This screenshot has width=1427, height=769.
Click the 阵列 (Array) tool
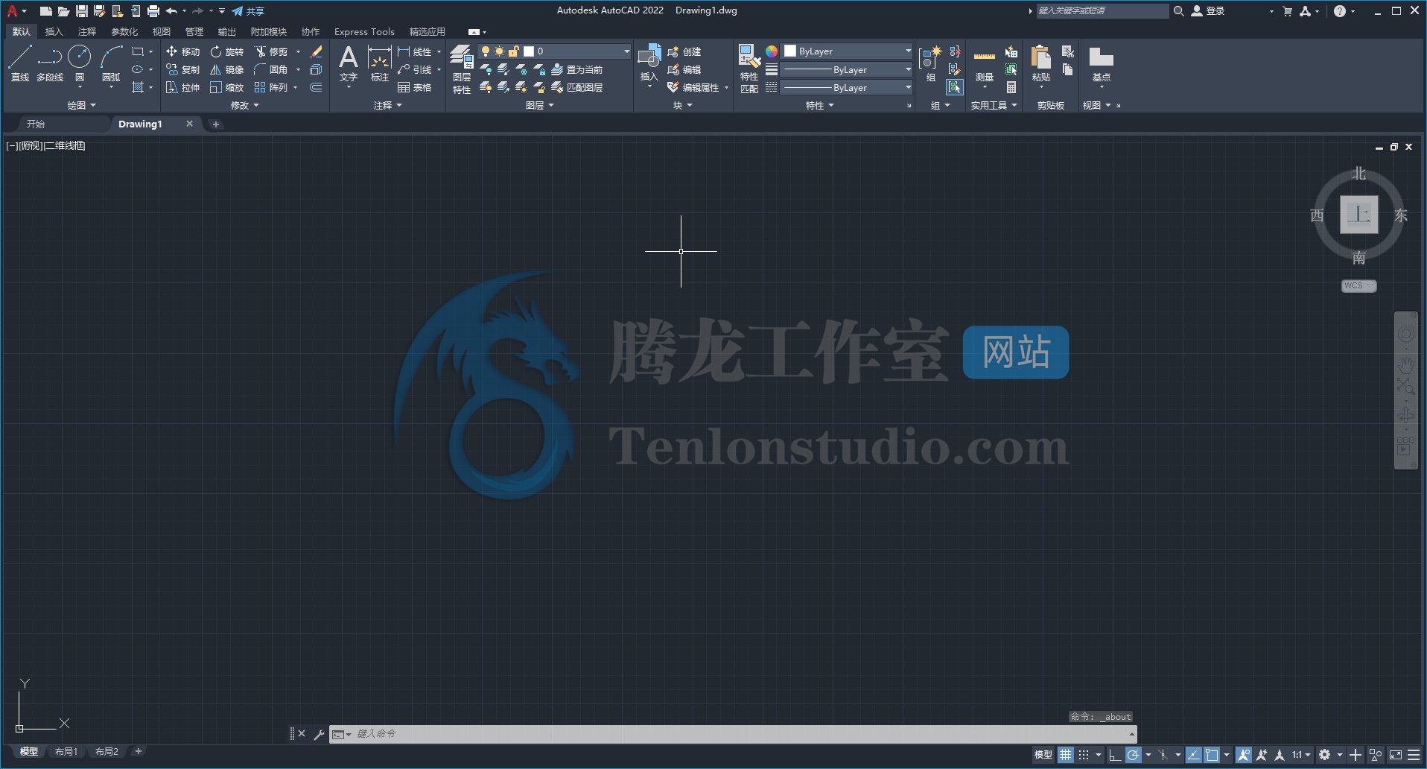271,87
